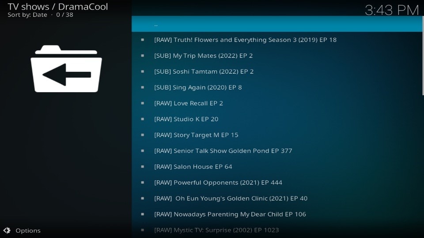Select the parent directory '..' row

[x=277, y=24]
